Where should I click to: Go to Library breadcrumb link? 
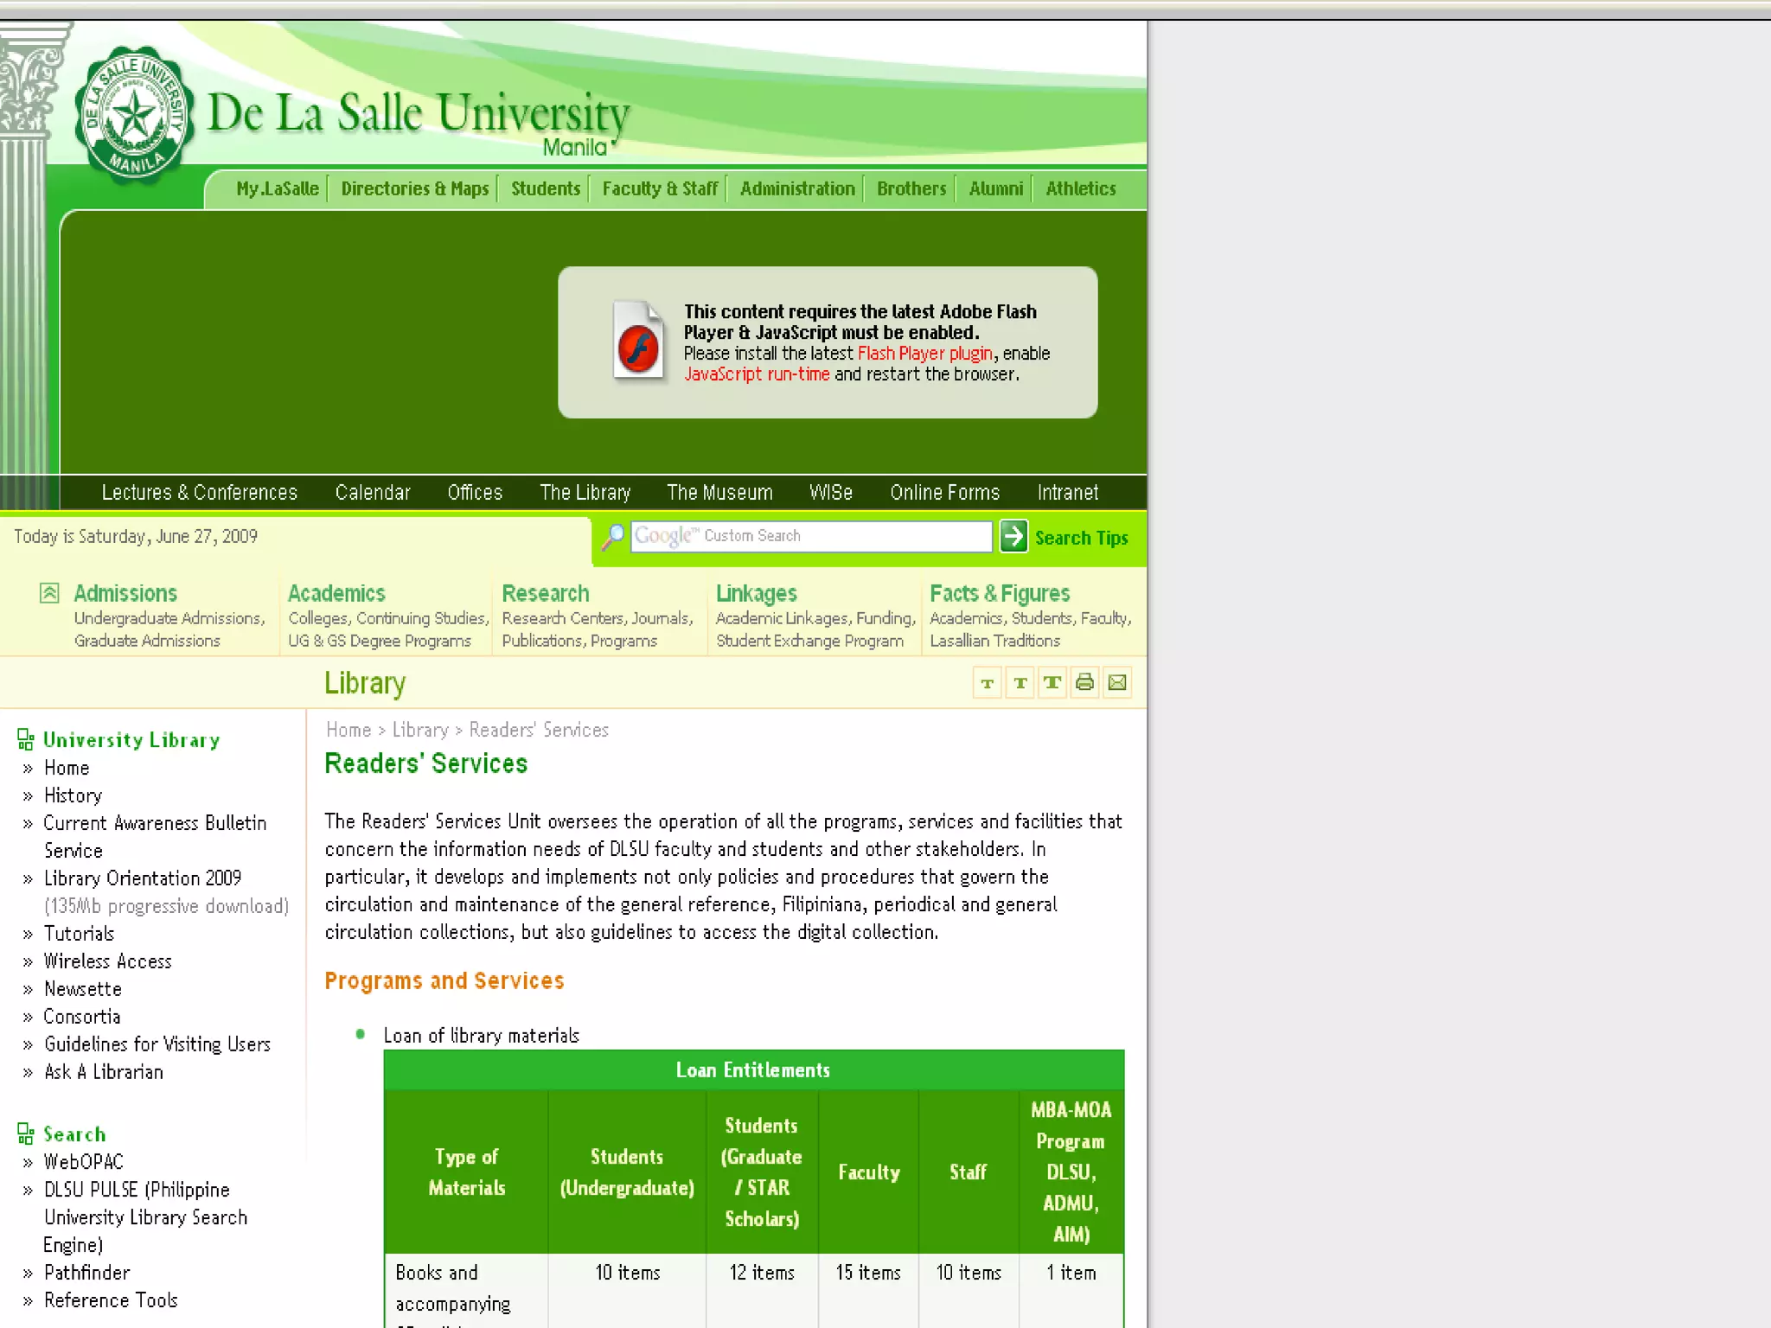420,730
